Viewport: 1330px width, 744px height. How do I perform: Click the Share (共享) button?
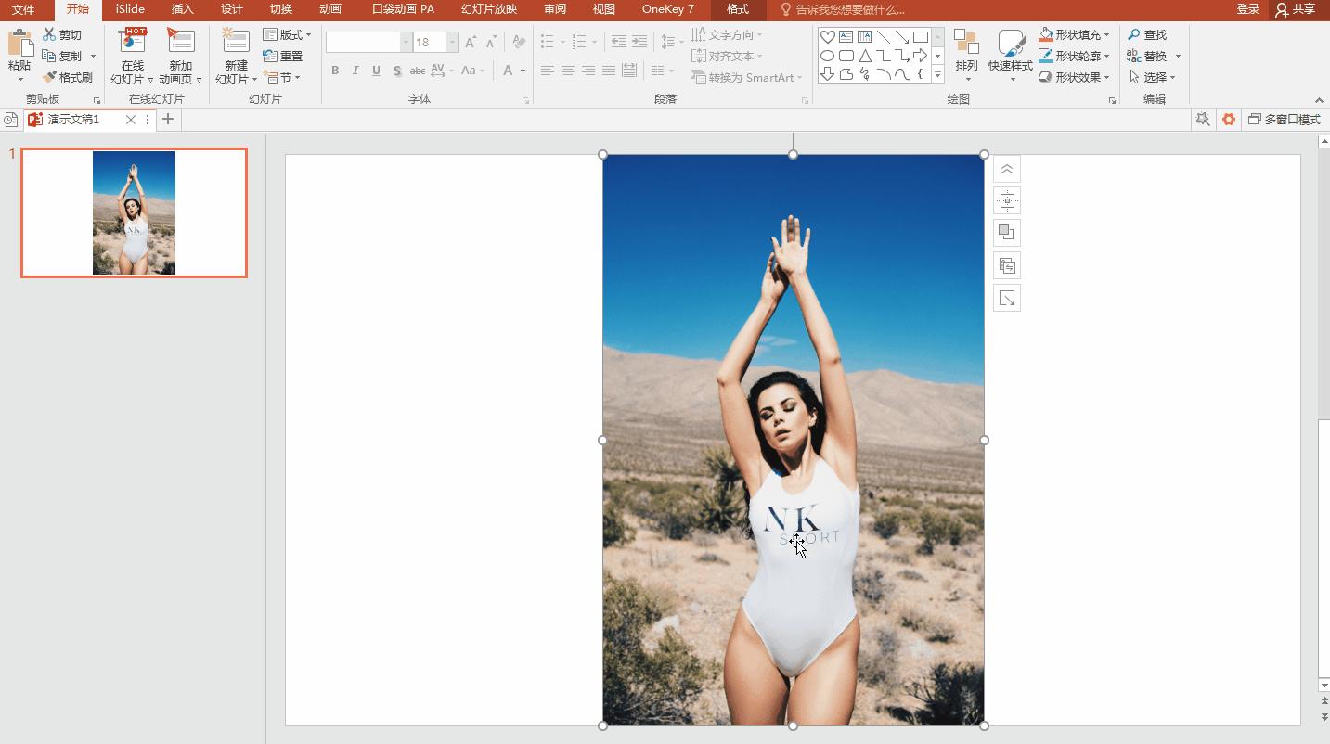(x=1296, y=9)
